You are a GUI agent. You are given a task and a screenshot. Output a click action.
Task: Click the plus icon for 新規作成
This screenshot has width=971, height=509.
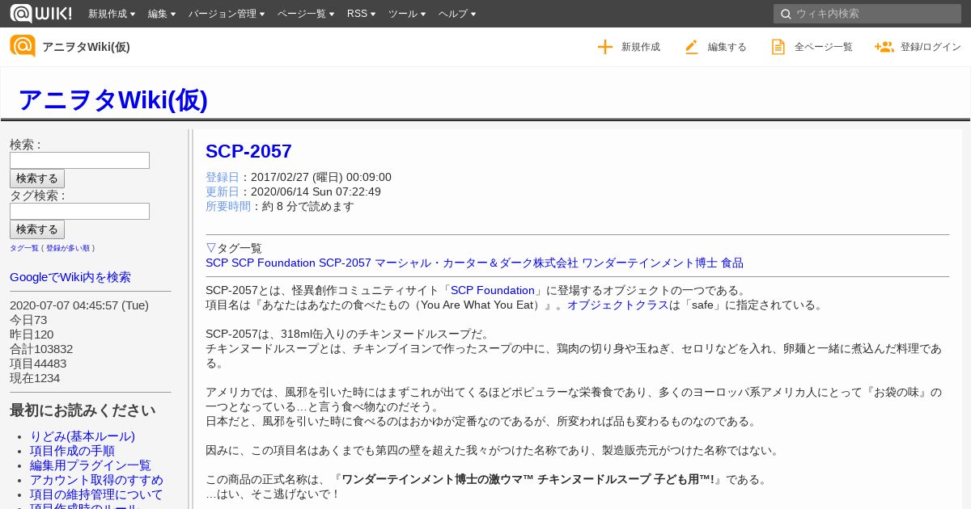[605, 47]
